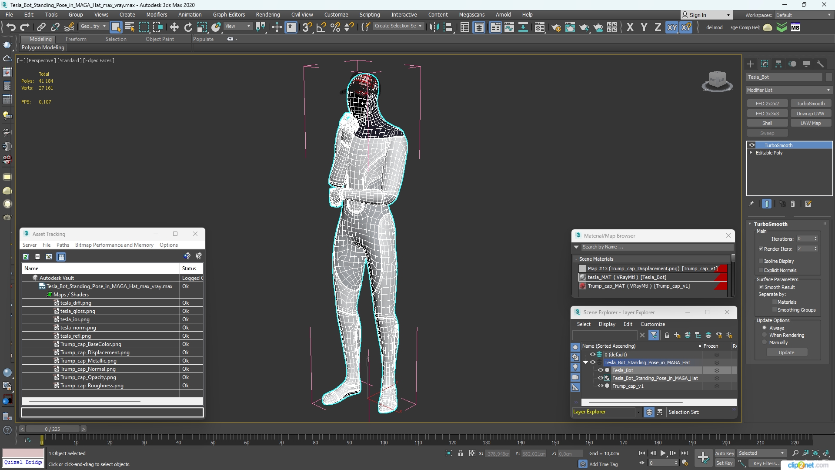Restrict transform to X axis
Screen dimensions: 835x470
[630, 27]
